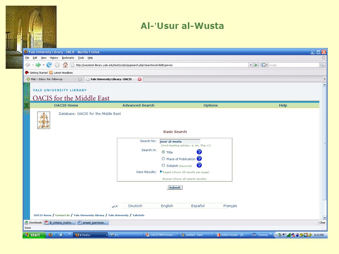Switch language to Français

[230, 206]
